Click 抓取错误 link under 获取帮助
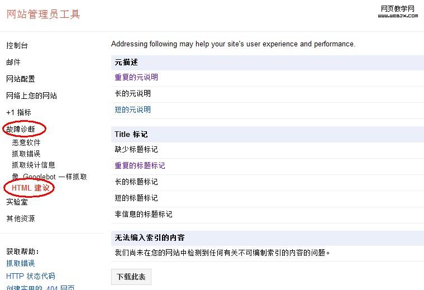Image resolution: width=424 pixels, height=290 pixels. coord(21,263)
